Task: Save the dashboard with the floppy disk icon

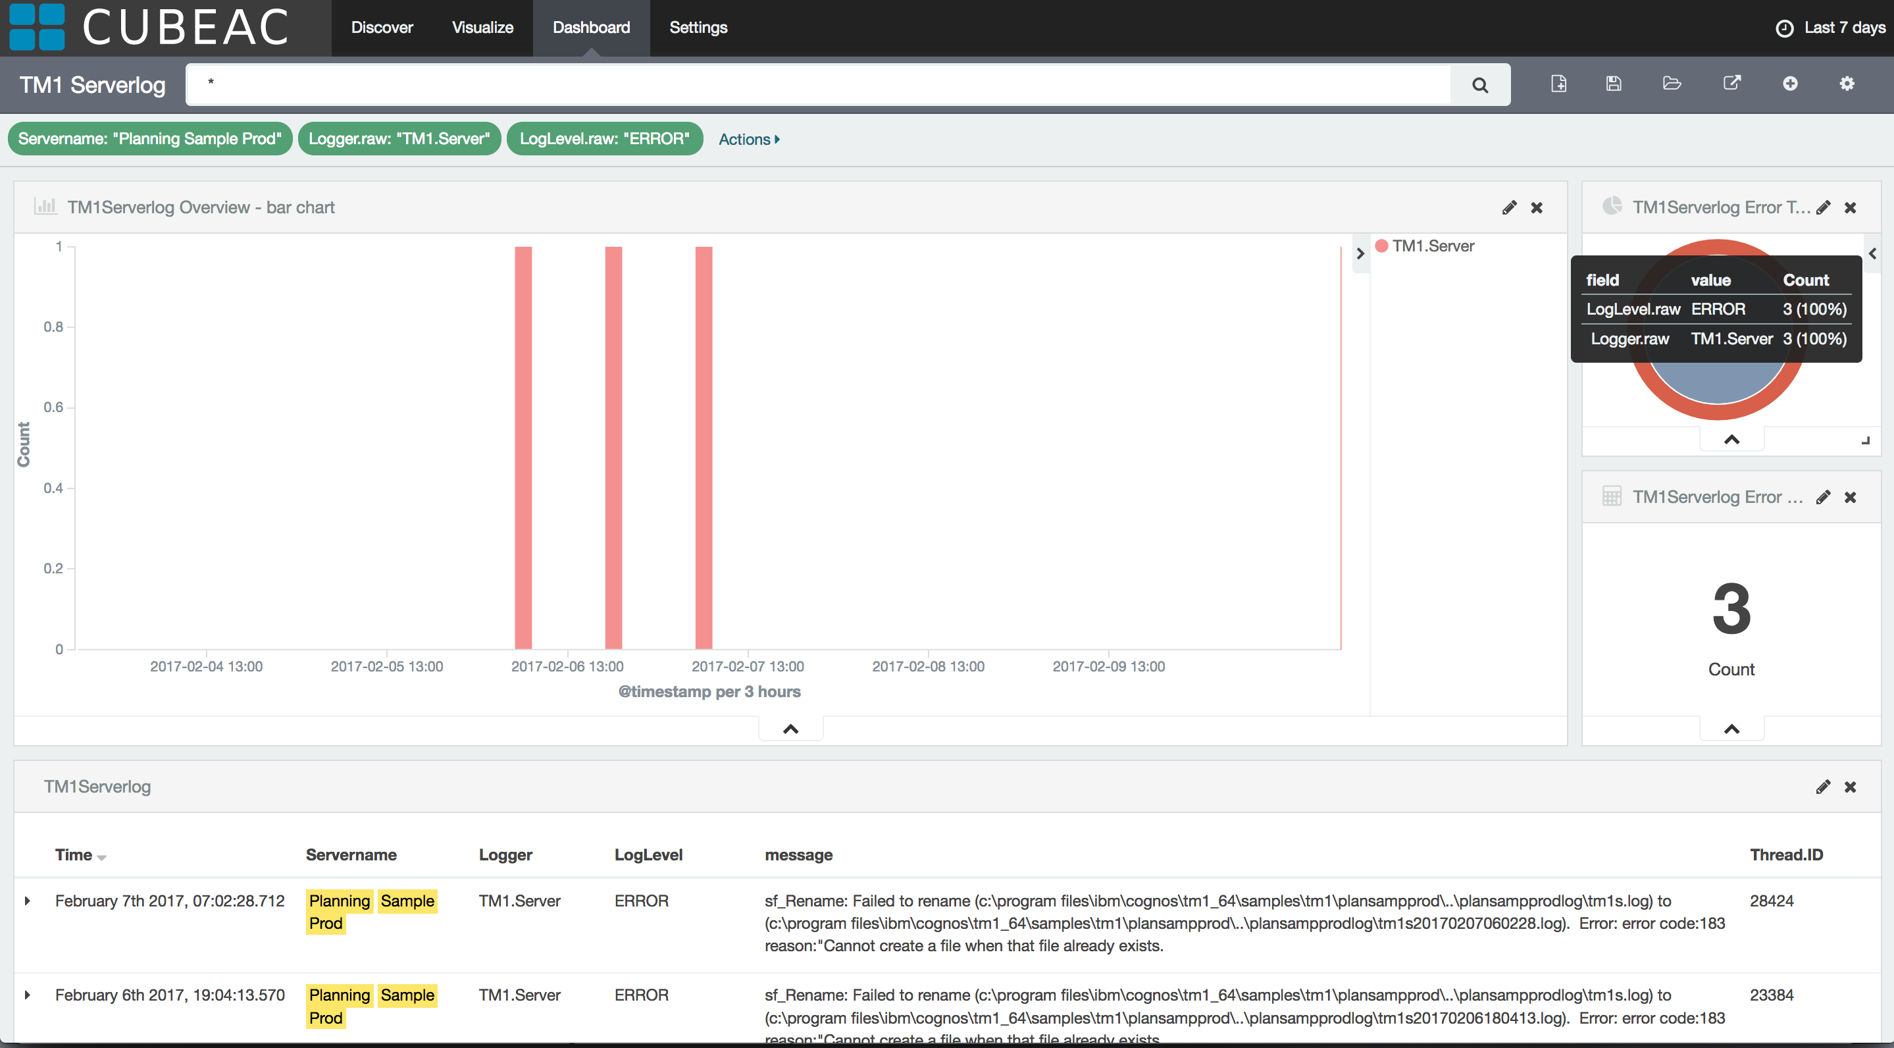Action: [x=1614, y=84]
